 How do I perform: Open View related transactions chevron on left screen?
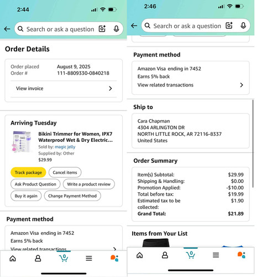tap(114, 249)
